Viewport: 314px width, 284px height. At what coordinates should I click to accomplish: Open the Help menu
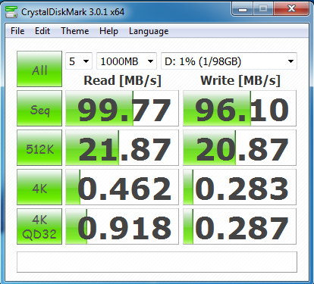point(108,31)
